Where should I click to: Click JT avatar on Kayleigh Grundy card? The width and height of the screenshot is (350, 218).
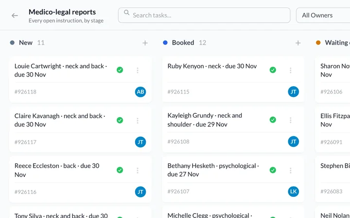[x=293, y=141]
